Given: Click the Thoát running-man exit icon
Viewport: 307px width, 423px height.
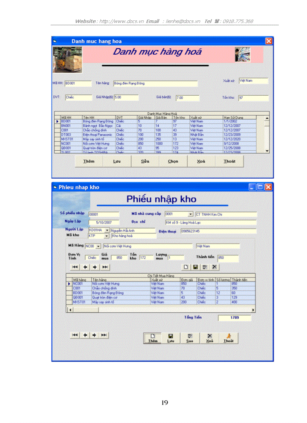Looking at the screenshot, I should pyautogui.click(x=229, y=336).
